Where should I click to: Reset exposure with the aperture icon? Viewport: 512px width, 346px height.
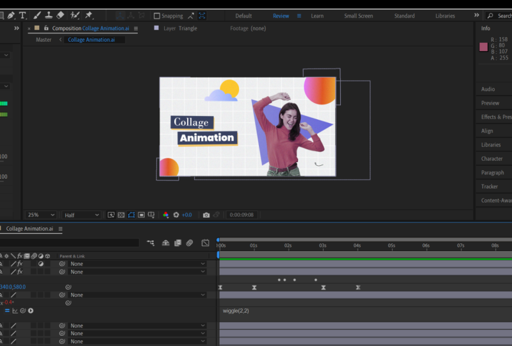pyautogui.click(x=176, y=215)
